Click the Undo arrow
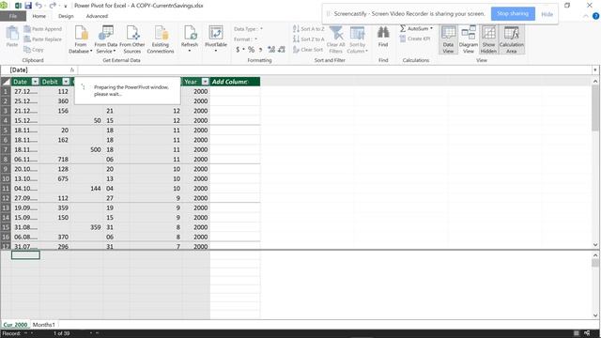 tap(39, 6)
